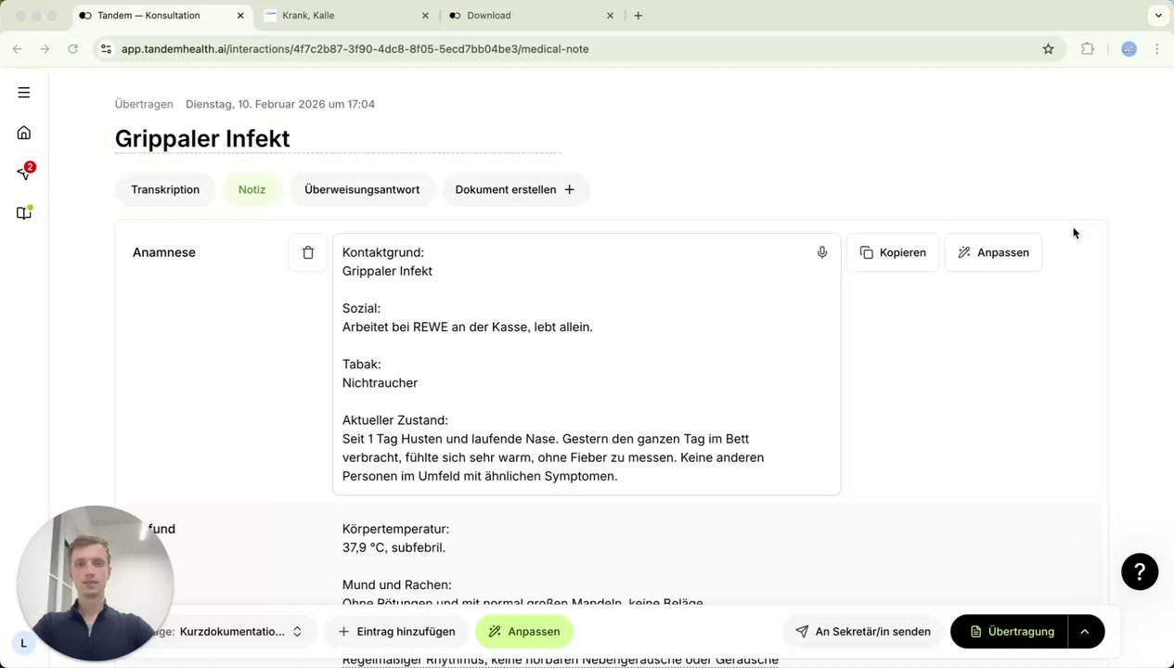Switch to the Transkription tab
This screenshot has height=668, width=1174.
[165, 189]
